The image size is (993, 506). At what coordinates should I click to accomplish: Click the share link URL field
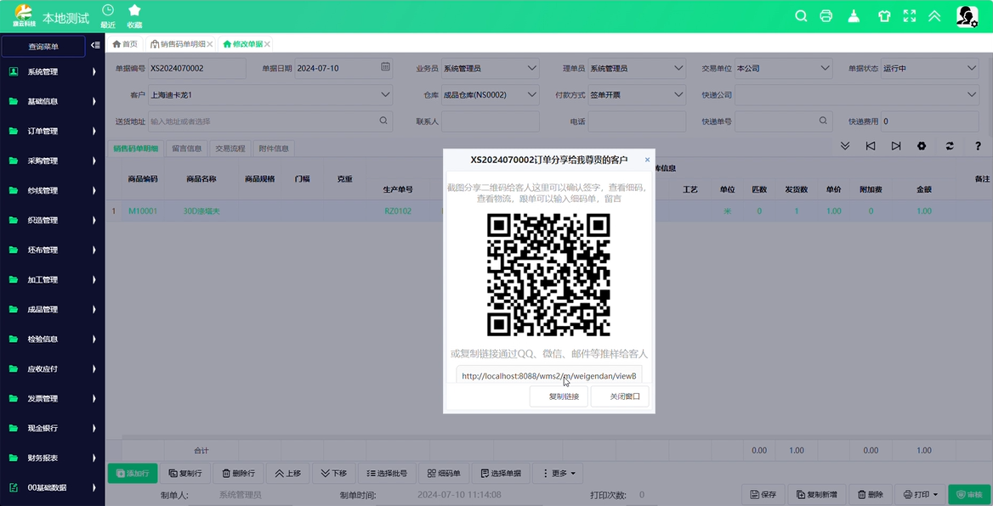pos(549,376)
